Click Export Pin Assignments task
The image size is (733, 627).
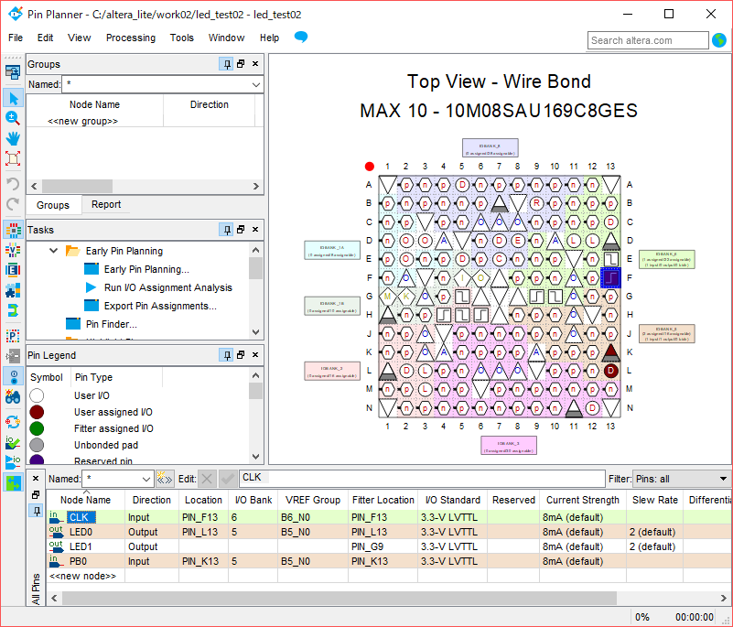point(160,306)
